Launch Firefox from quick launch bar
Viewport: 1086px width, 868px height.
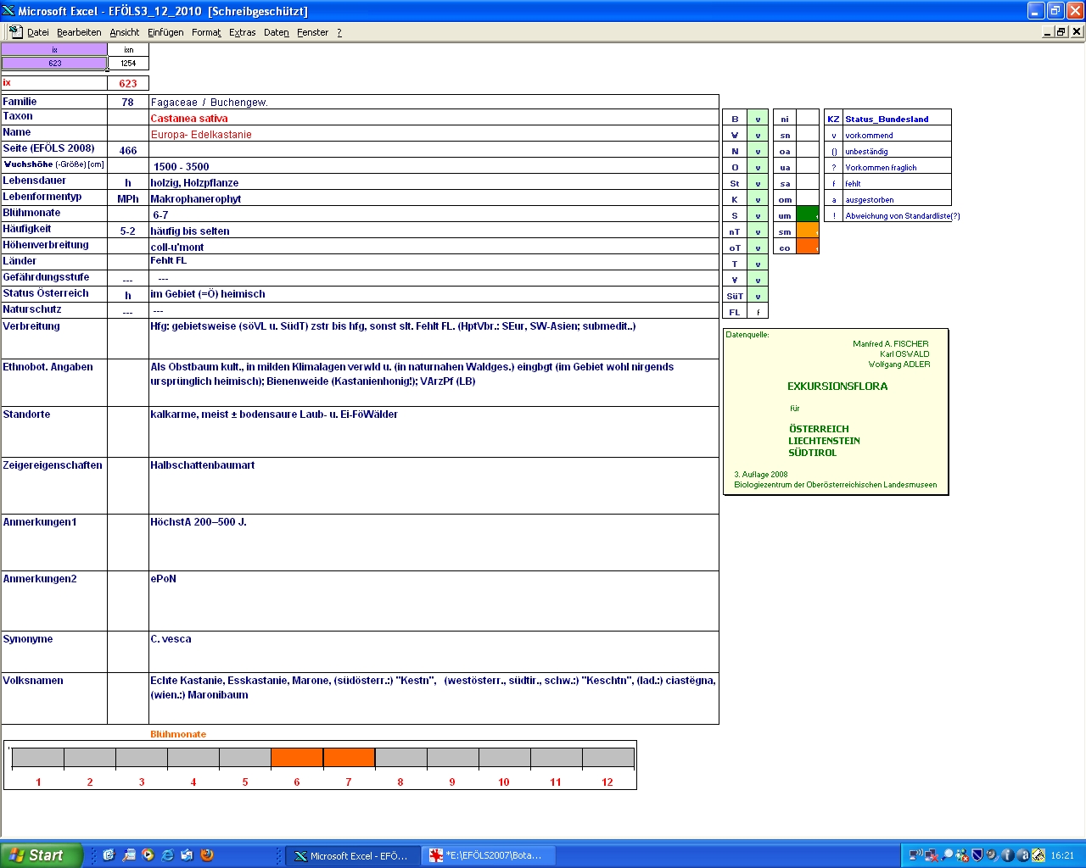coord(206,855)
